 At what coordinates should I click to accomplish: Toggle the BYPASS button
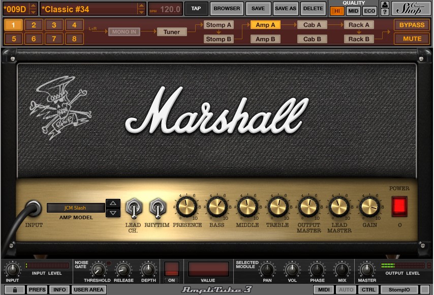pyautogui.click(x=412, y=25)
